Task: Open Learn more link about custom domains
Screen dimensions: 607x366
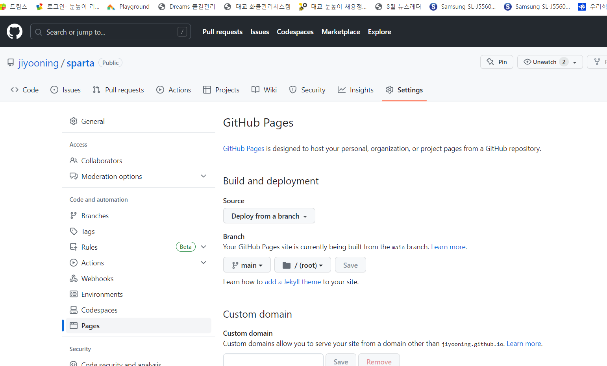Action: (524, 344)
